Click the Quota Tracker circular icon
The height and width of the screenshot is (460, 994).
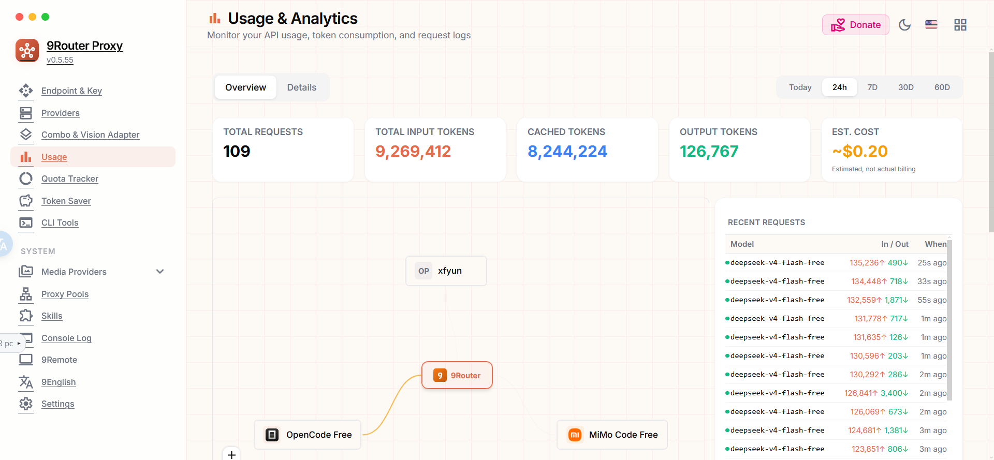pyautogui.click(x=26, y=179)
